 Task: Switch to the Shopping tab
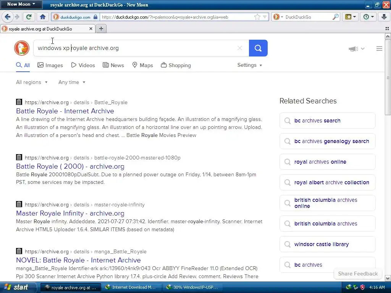176,65
